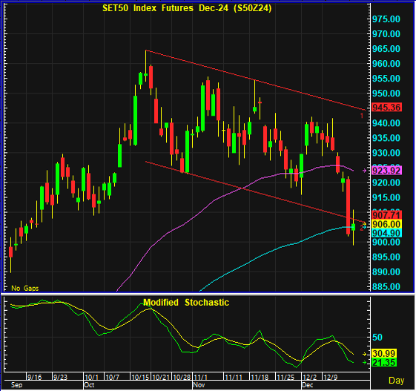Click the magenta arrow marker beside 923.92
416x391 pixels.
(365, 171)
